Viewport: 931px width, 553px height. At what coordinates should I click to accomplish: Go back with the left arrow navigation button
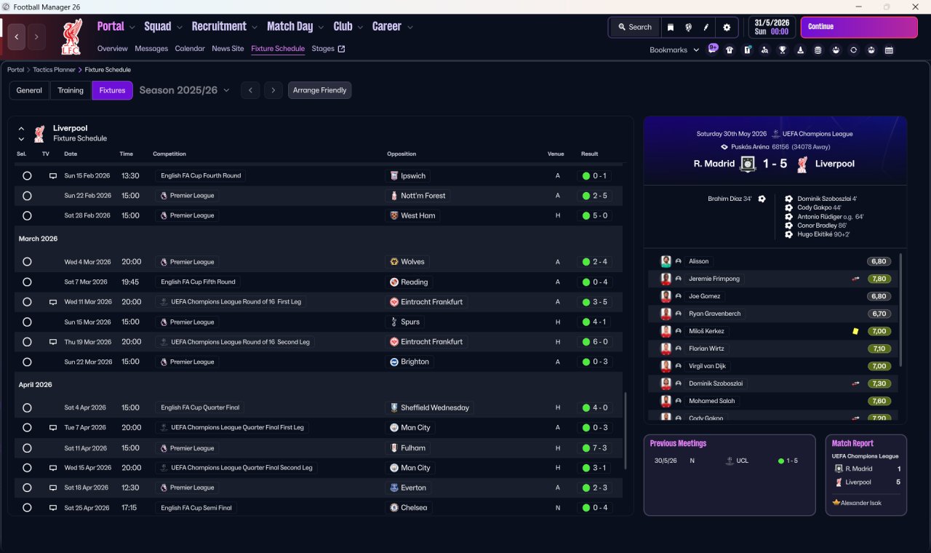click(x=17, y=36)
